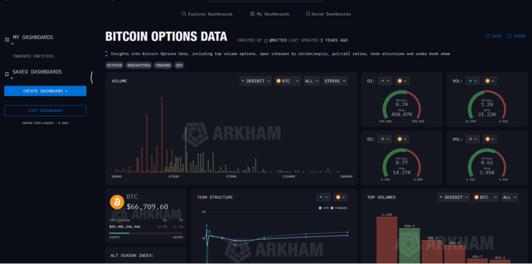Click the TRADING tag chip
Viewport: 532px width, 264px height.
[163, 65]
